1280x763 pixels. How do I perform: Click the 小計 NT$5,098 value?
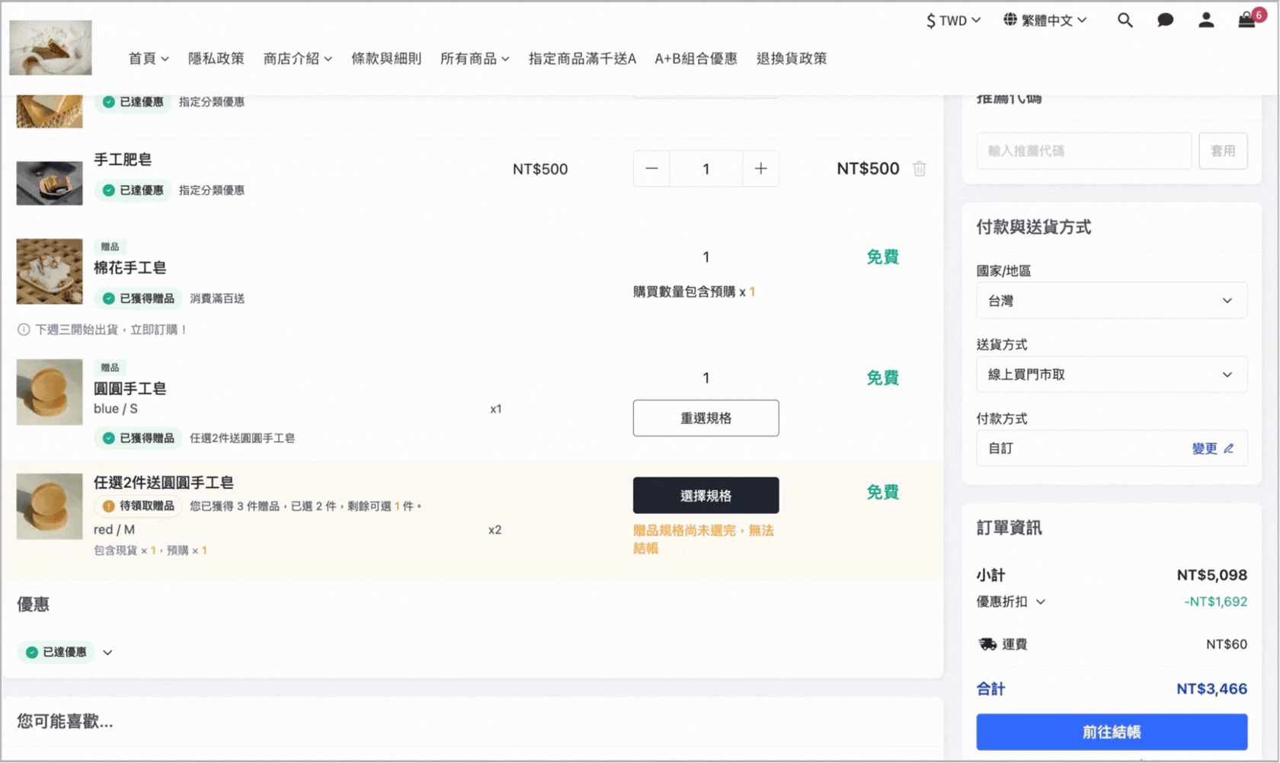1211,575
